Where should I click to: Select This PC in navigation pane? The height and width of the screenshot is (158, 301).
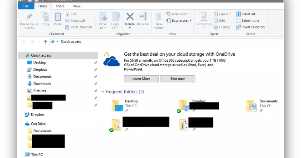coord(37,154)
